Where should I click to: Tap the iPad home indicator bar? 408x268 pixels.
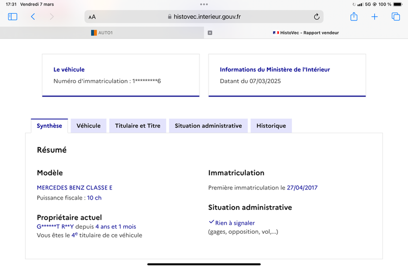[204, 264]
